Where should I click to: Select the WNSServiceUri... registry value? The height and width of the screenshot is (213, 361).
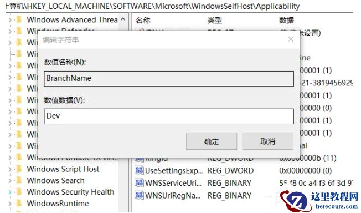tap(173, 183)
